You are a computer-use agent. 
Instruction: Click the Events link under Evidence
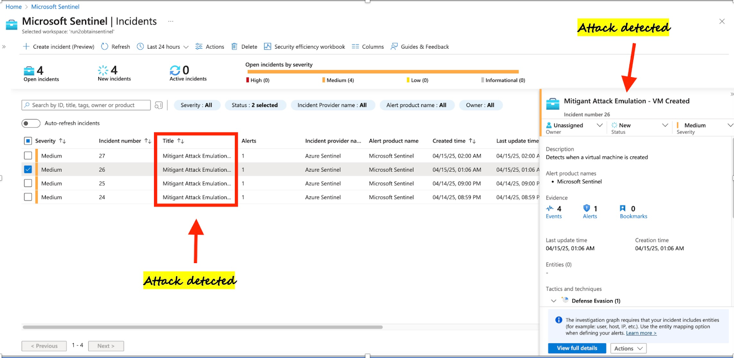pyautogui.click(x=554, y=217)
